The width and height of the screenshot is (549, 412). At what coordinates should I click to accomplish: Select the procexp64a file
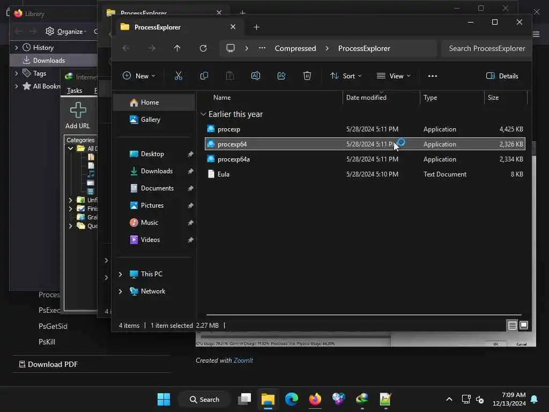point(365,159)
